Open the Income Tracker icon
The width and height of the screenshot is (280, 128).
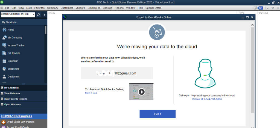4,45
